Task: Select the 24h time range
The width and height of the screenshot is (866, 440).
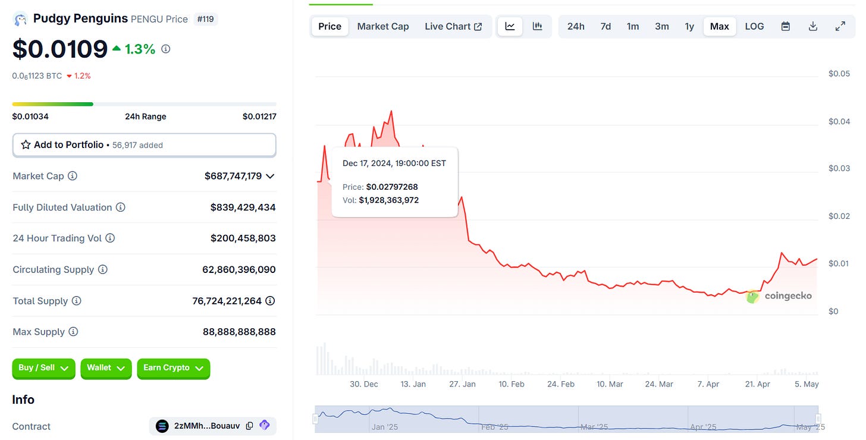Action: [576, 26]
